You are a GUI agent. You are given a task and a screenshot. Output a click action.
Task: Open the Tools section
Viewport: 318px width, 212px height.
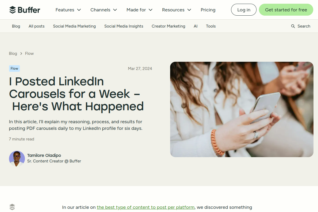click(211, 26)
